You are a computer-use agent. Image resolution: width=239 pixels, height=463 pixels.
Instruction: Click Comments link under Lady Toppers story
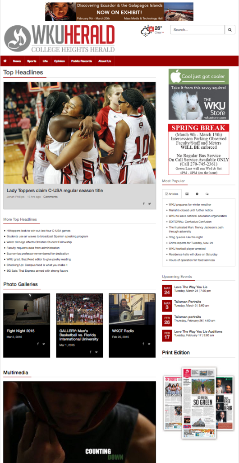pyautogui.click(x=51, y=197)
